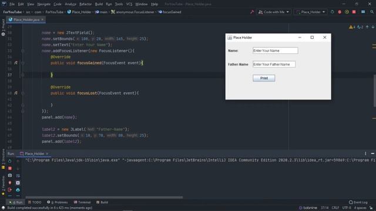376x211 pixels.
Task: Toggle file read-only lock in status bar
Action: tap(371, 208)
